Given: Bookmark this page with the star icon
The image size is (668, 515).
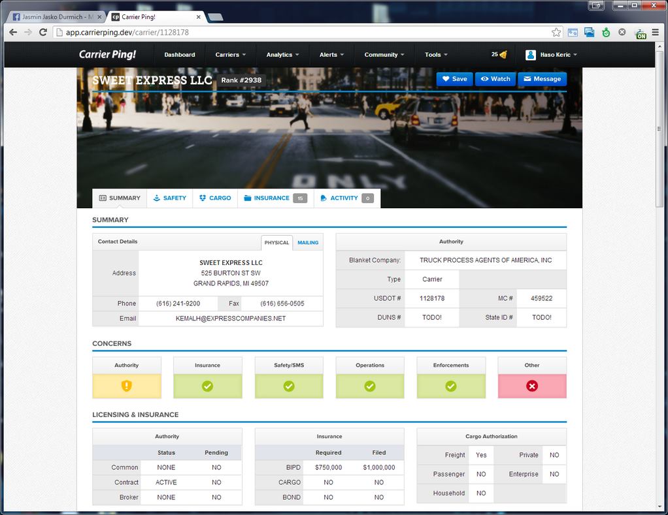Looking at the screenshot, I should pos(556,33).
